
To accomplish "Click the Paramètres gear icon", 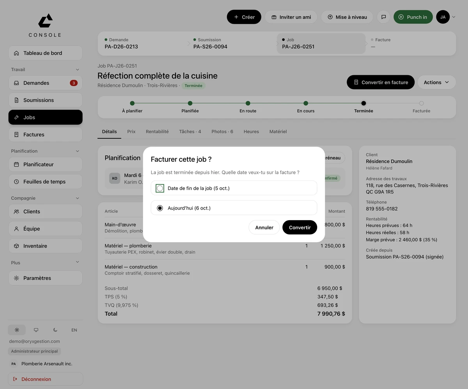I will click(16, 278).
